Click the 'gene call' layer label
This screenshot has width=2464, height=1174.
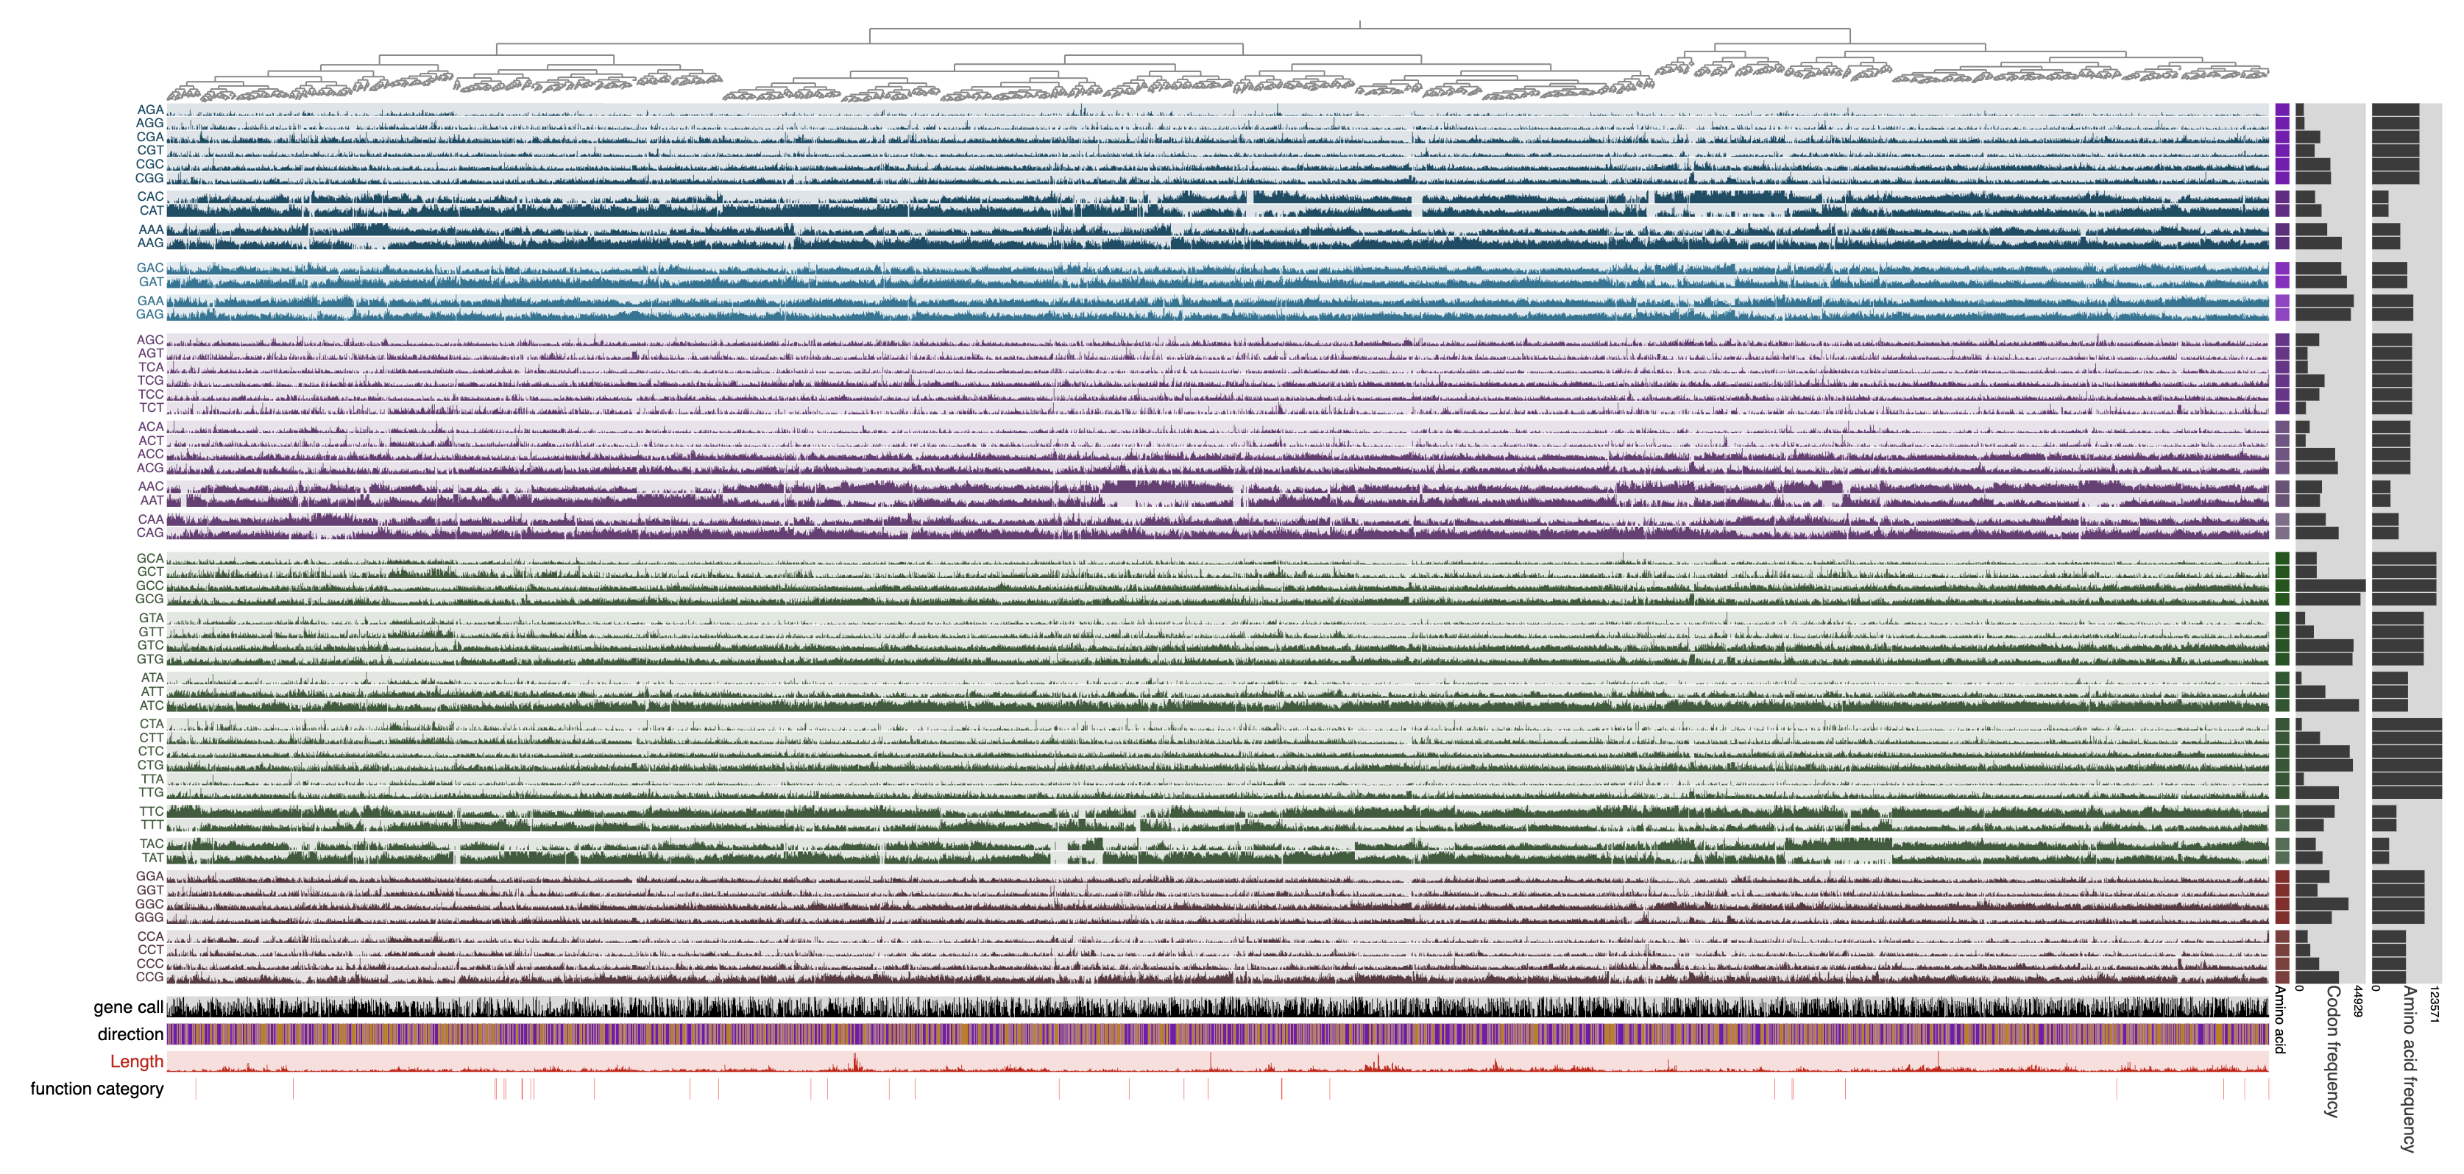click(x=128, y=1007)
